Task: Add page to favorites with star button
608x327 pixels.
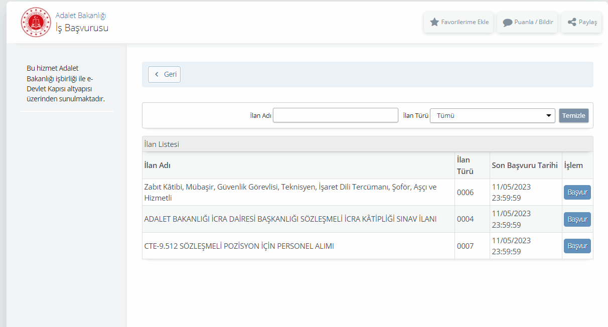Action: click(459, 22)
